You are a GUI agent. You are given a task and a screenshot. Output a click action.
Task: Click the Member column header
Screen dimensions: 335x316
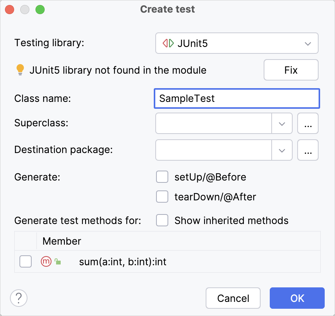coord(62,241)
